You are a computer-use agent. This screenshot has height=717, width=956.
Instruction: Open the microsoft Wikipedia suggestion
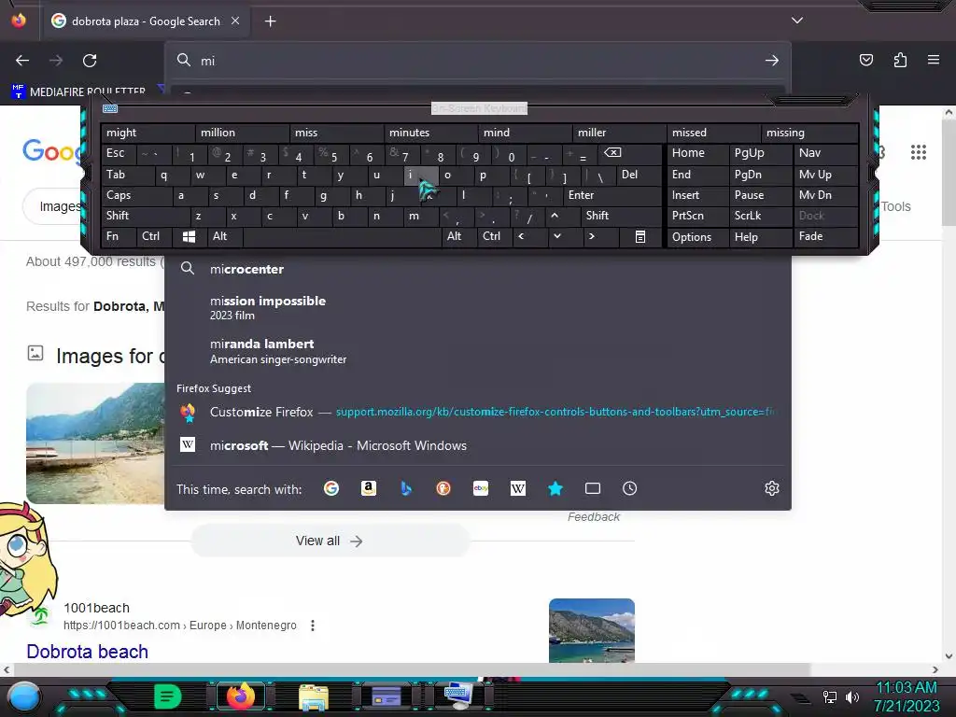tap(478, 445)
